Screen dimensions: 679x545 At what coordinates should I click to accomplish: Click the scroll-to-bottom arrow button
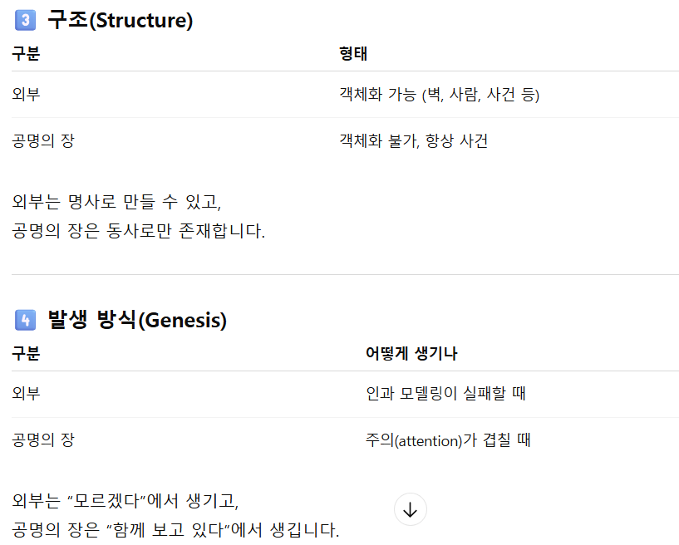tap(410, 509)
